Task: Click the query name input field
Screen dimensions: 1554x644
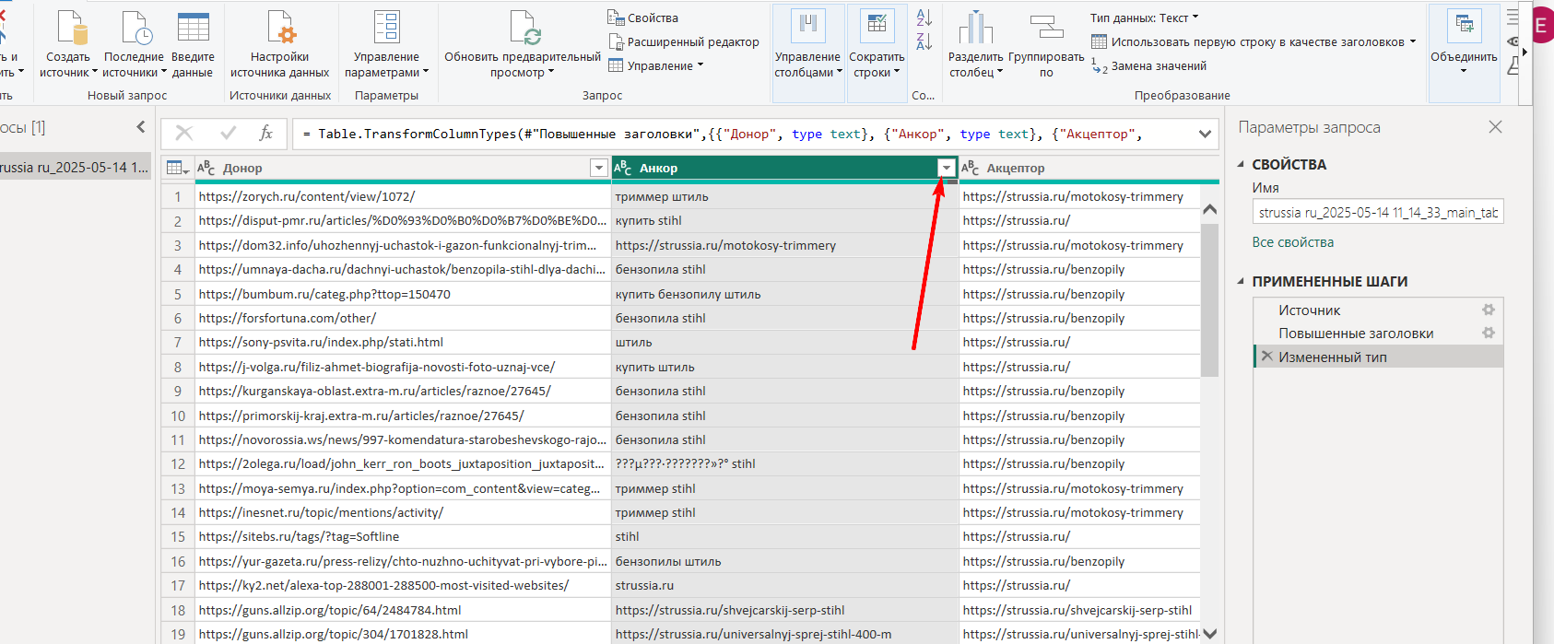Action: tap(1377, 213)
